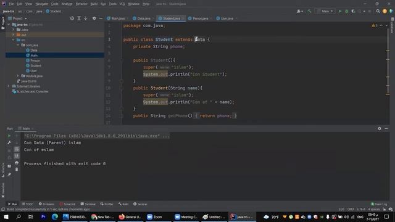Click Select Opened File target icon
The image size is (395, 222).
click(72, 18)
